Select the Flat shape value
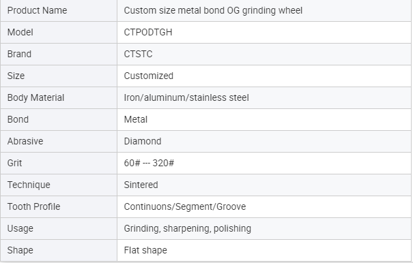This screenshot has width=413, height=263. point(145,250)
